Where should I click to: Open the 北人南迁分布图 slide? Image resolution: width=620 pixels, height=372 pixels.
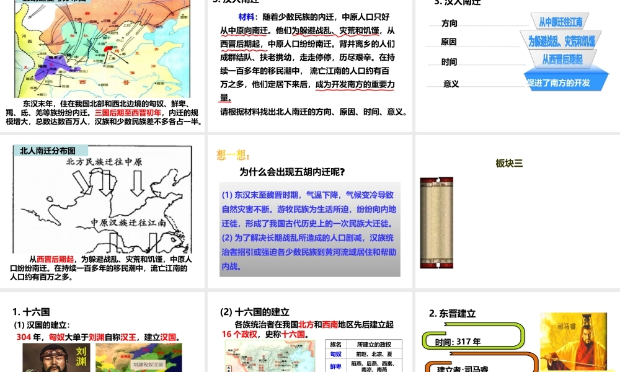[x=102, y=211]
